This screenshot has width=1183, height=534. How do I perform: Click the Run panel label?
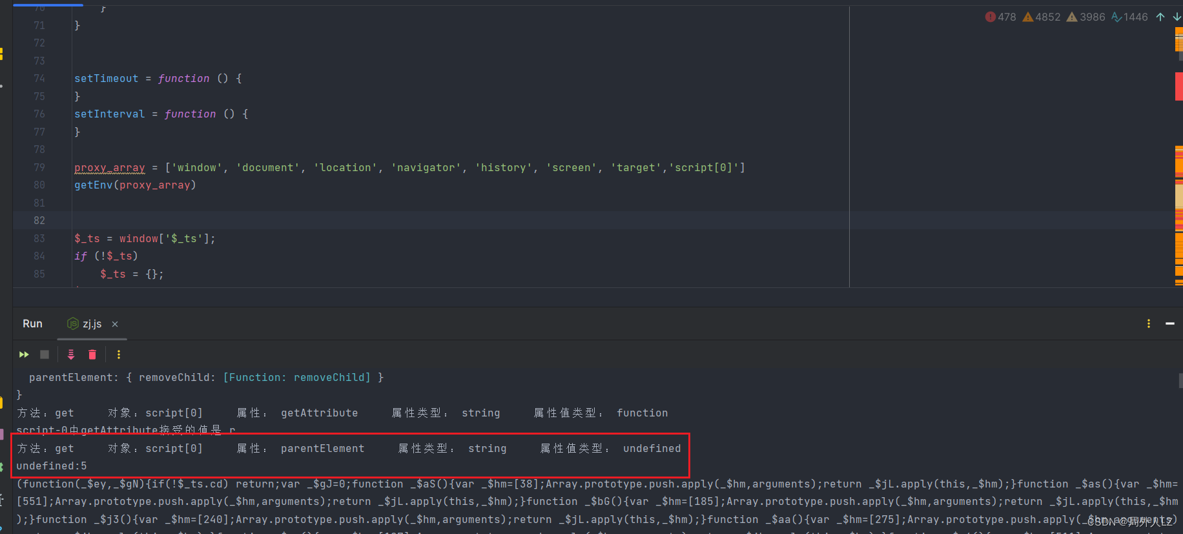32,324
